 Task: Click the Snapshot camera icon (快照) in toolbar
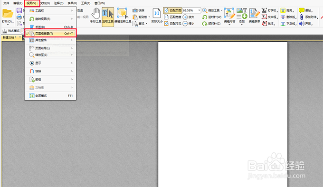pos(135,10)
